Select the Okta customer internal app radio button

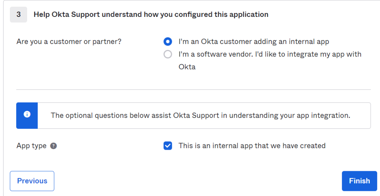[x=168, y=41]
